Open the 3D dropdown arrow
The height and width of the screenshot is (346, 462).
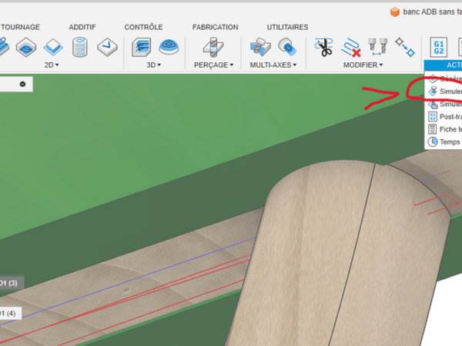152,65
